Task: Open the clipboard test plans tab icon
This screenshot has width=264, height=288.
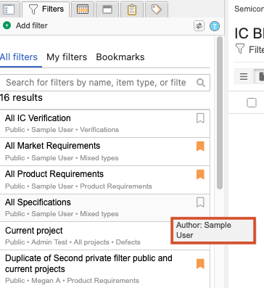Action: click(132, 9)
